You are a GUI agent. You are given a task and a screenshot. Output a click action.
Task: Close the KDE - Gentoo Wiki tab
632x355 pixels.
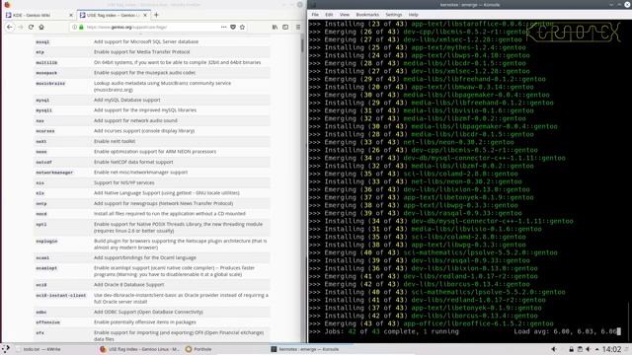71,15
